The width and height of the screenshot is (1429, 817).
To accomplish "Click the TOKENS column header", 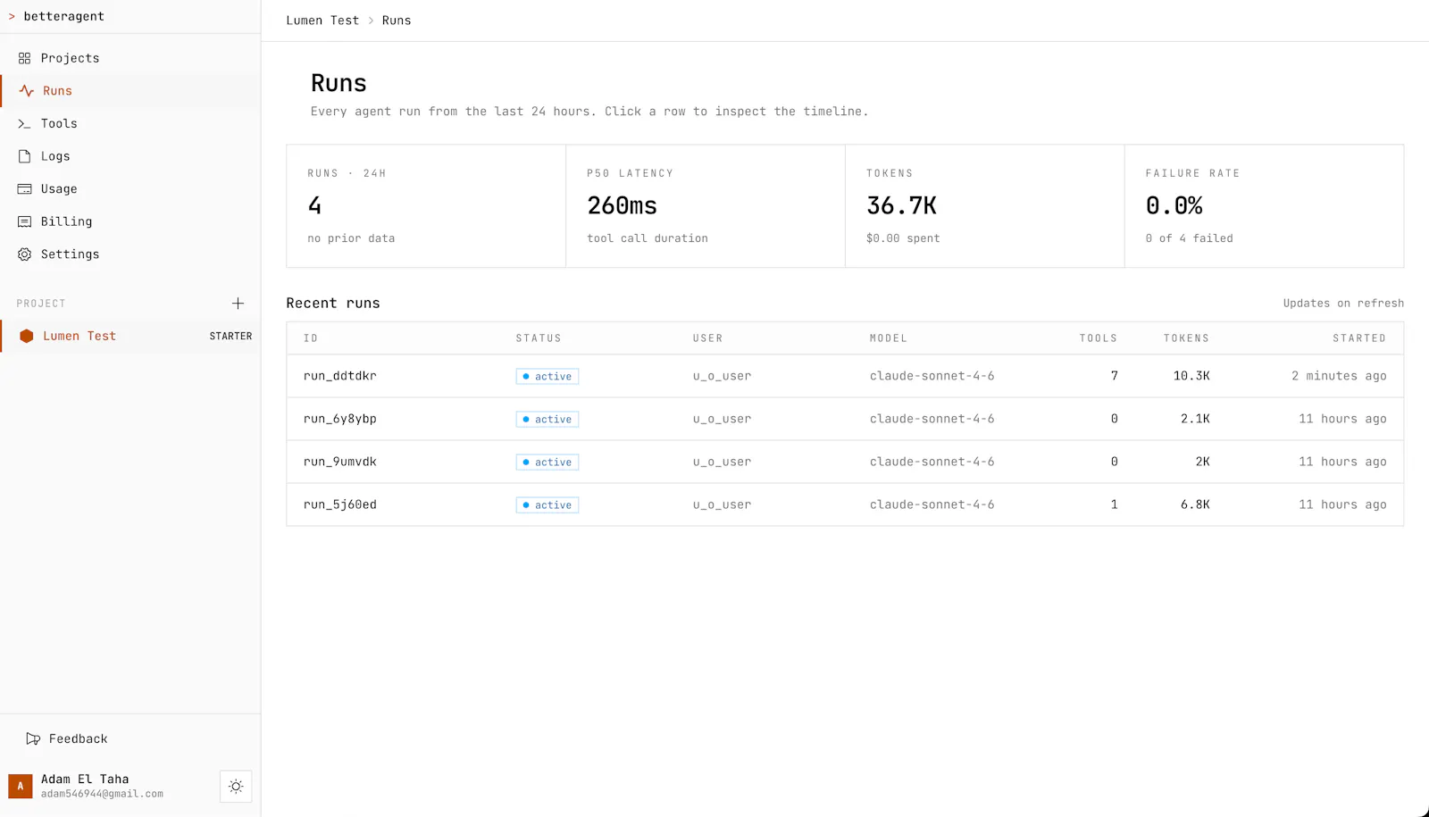I will 1186,338.
